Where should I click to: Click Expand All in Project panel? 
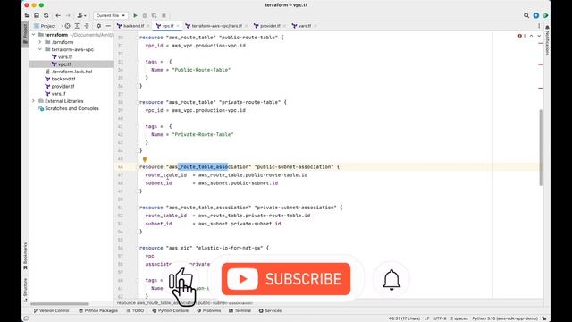coord(77,26)
